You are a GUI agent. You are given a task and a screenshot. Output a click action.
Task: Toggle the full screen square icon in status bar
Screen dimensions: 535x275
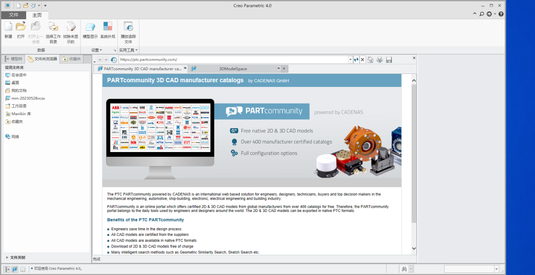point(22,269)
